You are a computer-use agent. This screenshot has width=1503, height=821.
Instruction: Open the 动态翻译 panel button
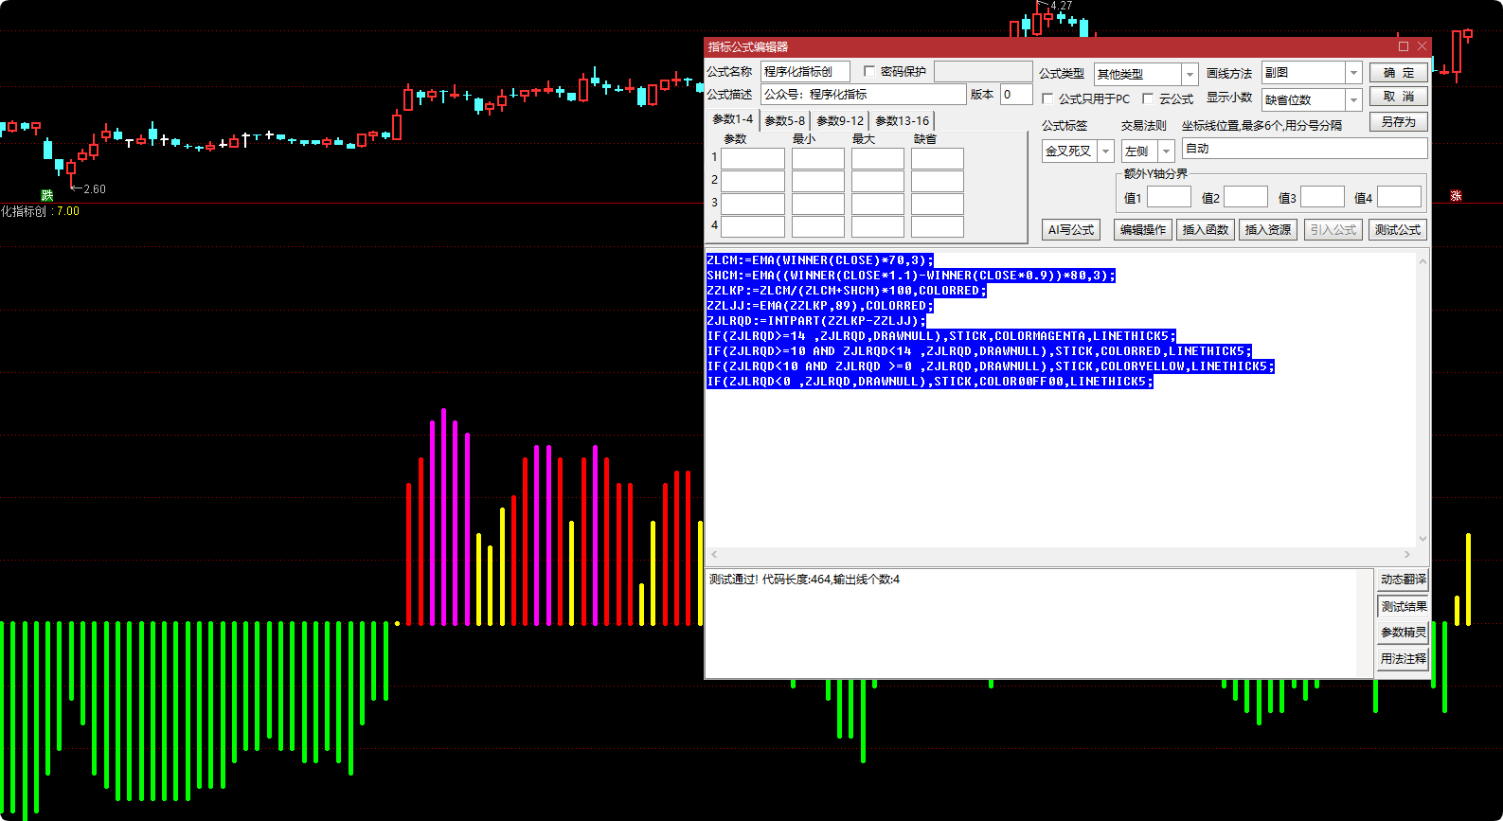(x=1403, y=580)
